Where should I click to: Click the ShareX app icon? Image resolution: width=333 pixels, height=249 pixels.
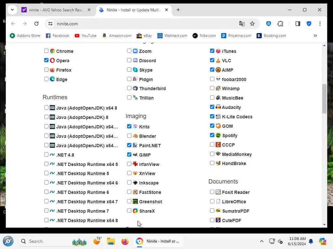point(135,211)
